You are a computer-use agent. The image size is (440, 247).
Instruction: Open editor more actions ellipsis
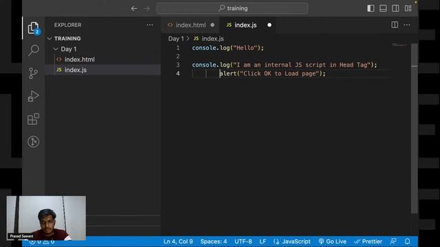(x=407, y=25)
